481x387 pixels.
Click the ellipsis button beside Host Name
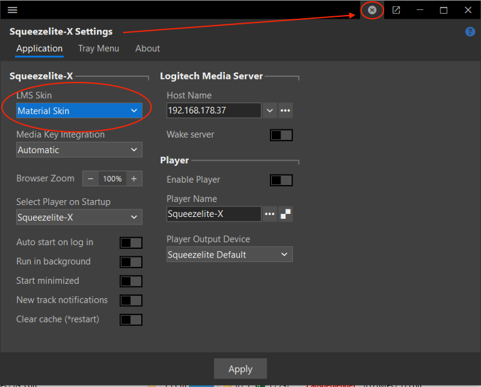pyautogui.click(x=285, y=111)
